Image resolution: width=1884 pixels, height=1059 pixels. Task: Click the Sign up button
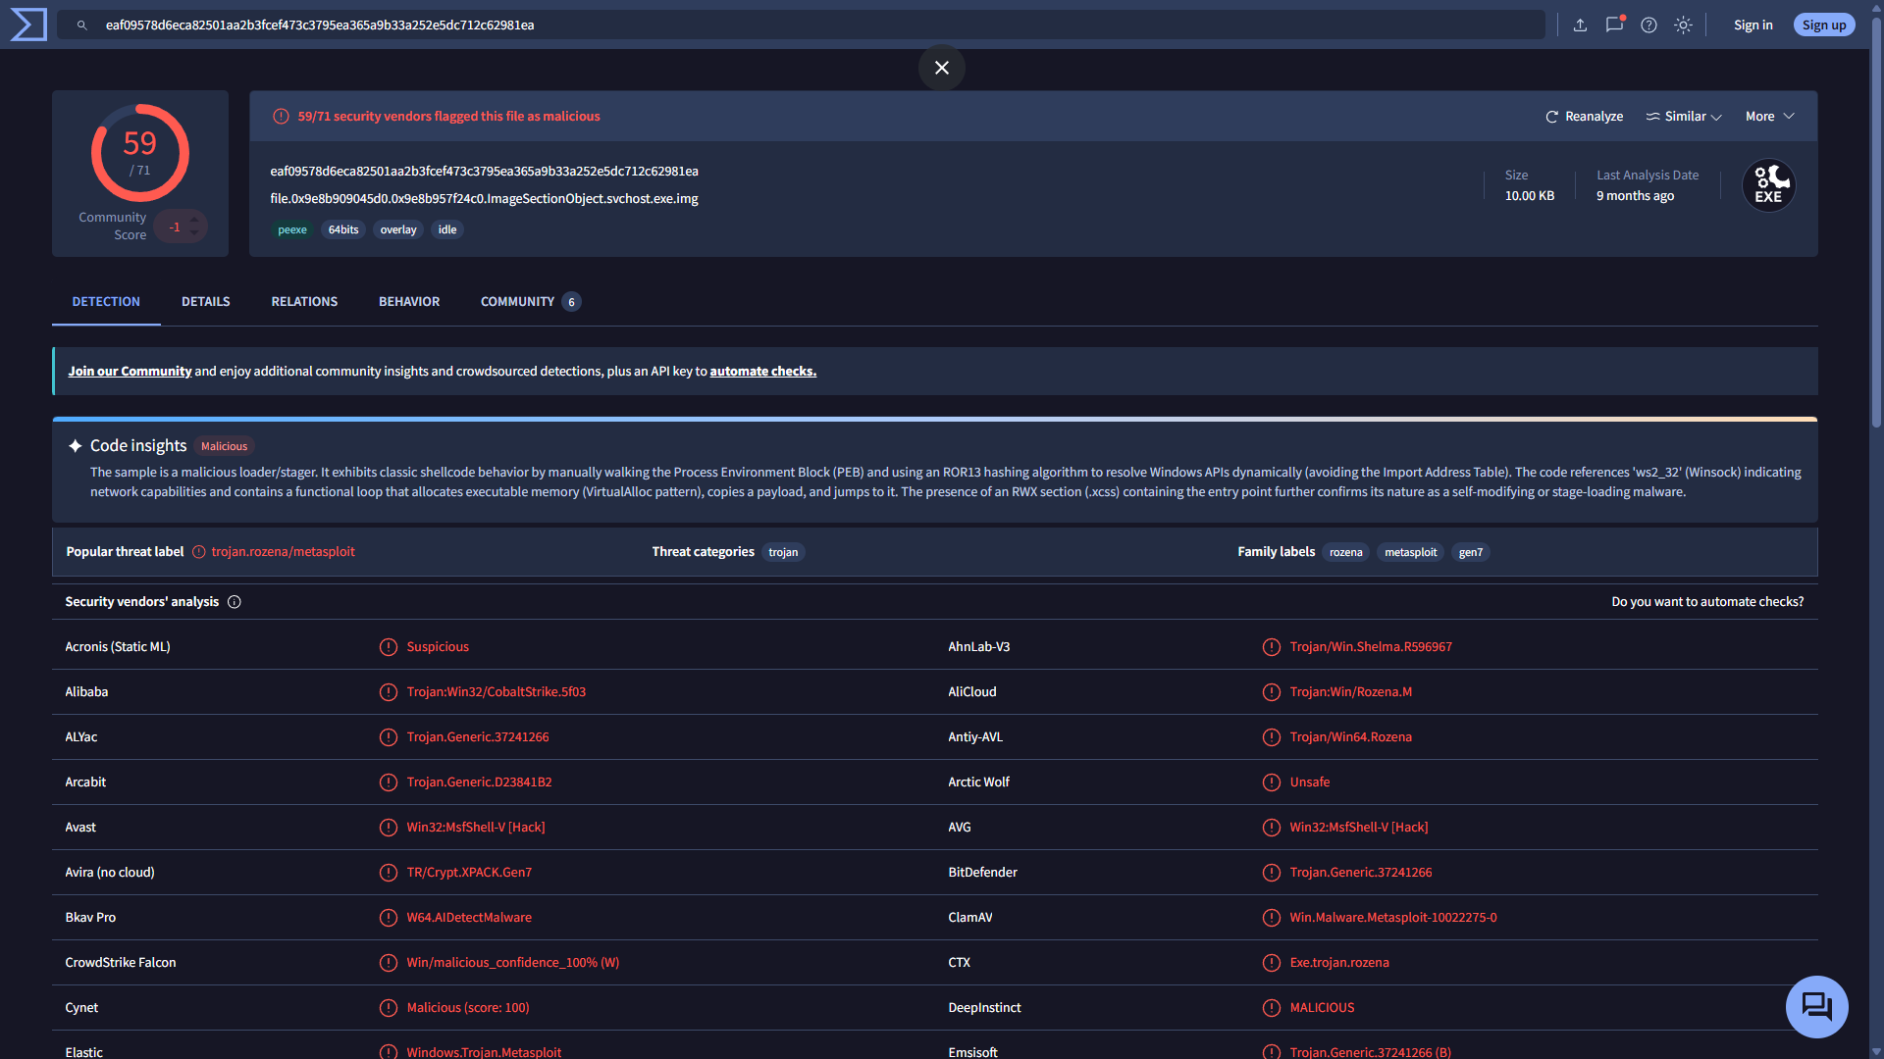point(1824,25)
